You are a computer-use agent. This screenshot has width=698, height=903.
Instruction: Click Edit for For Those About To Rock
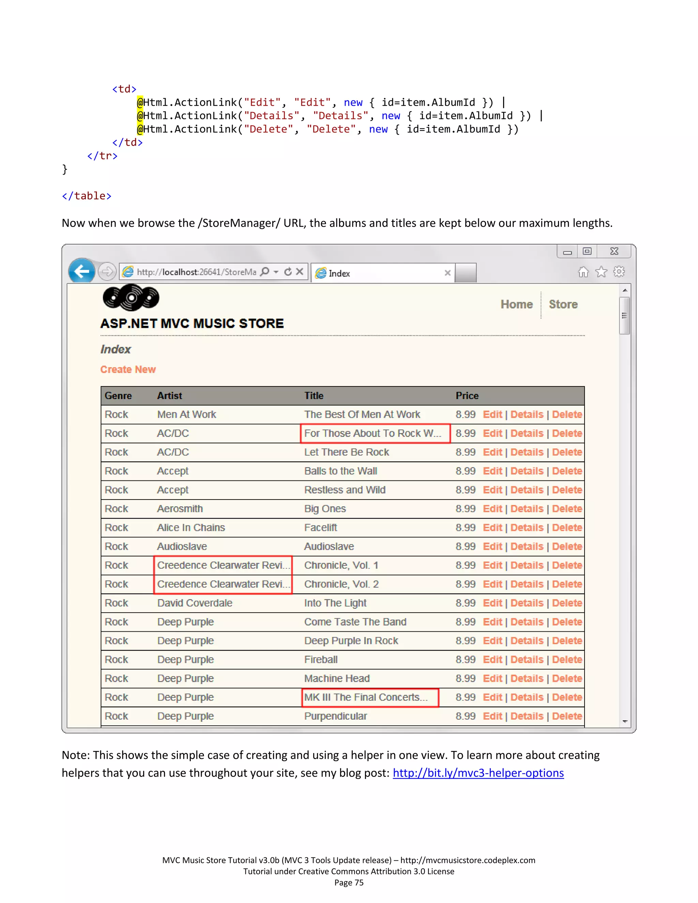(492, 434)
